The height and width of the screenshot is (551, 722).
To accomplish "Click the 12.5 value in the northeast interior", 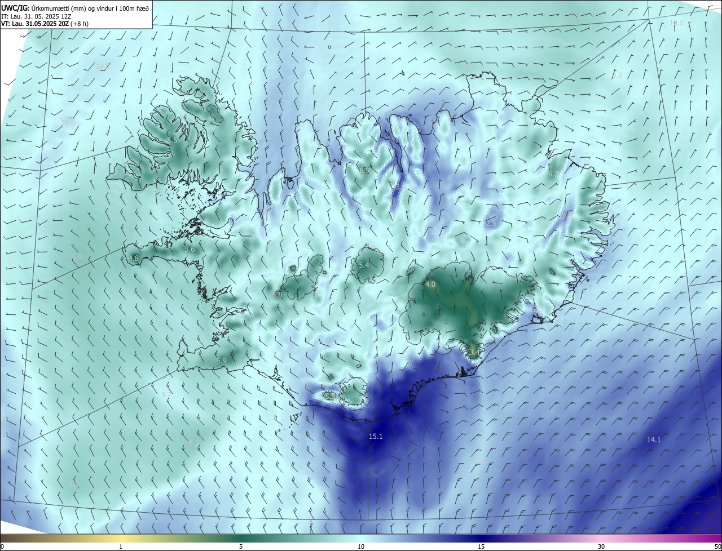I will point(490,224).
